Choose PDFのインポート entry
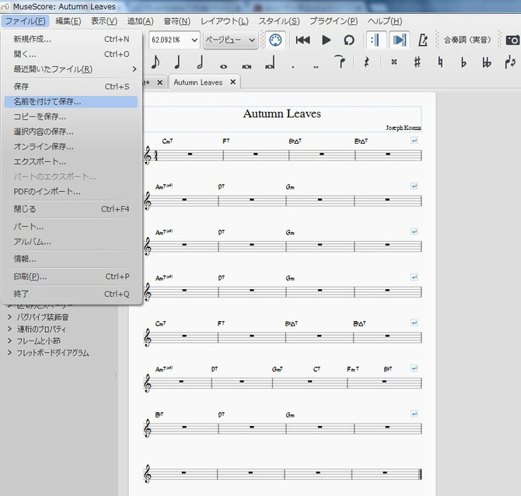The width and height of the screenshot is (521, 496). 71,192
